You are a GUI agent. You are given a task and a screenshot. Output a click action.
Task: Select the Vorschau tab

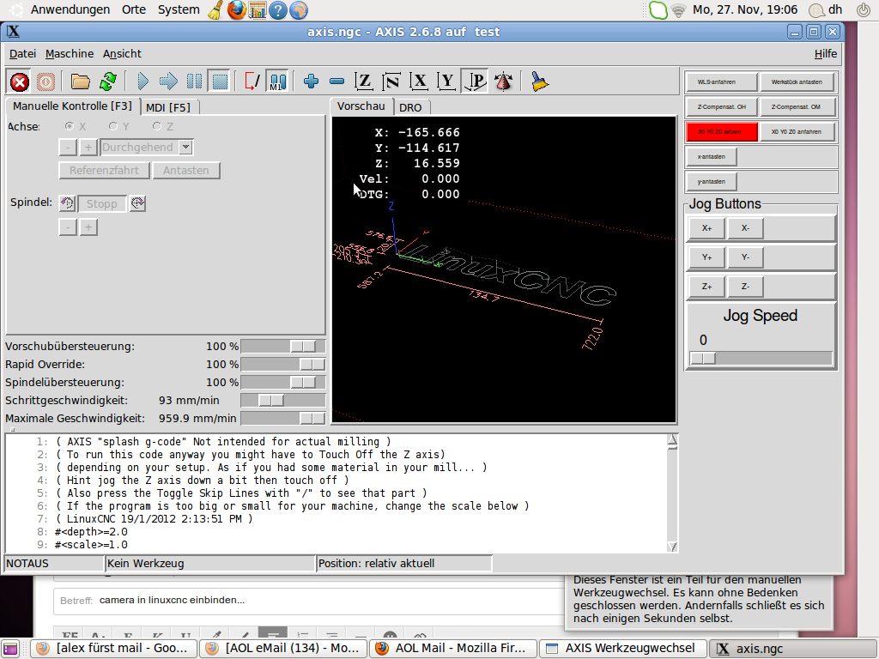coord(361,106)
